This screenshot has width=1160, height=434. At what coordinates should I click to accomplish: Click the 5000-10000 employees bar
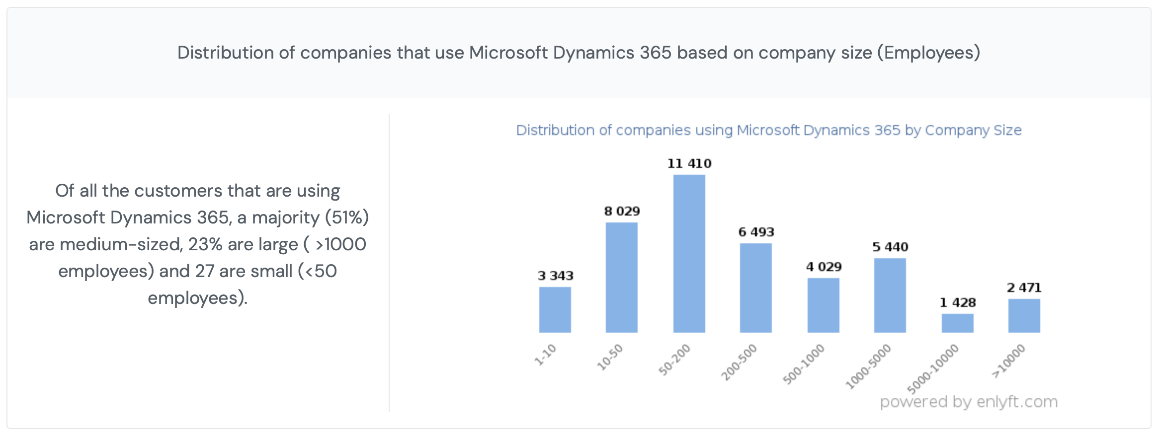(957, 323)
